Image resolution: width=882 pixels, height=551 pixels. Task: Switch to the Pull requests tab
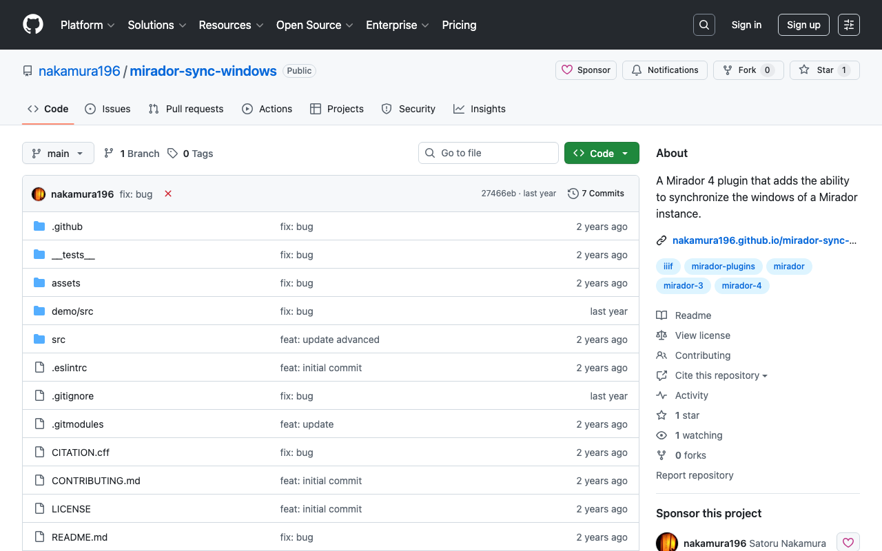tap(186, 109)
